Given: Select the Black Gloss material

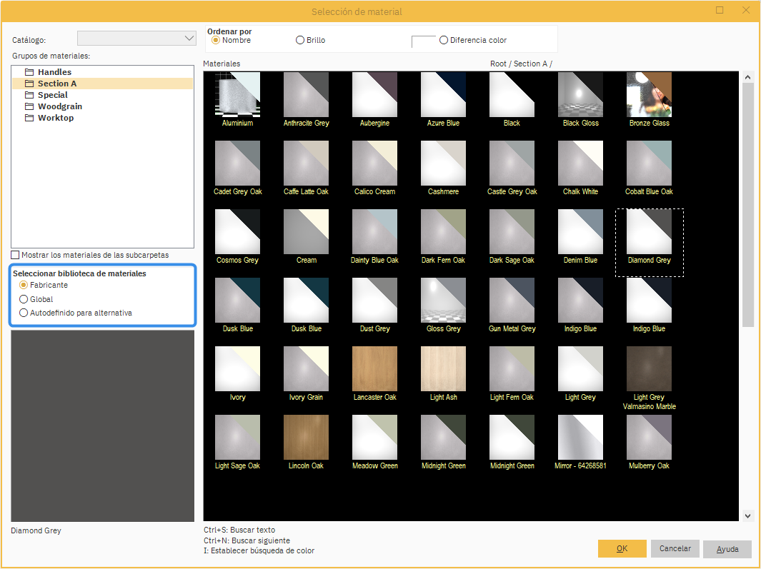Looking at the screenshot, I should tap(580, 95).
